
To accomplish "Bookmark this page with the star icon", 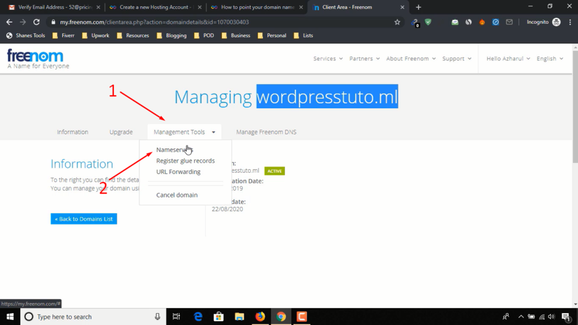I will [x=397, y=22].
